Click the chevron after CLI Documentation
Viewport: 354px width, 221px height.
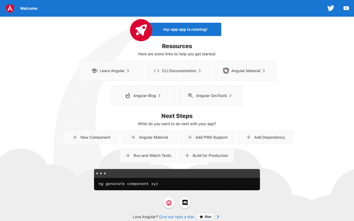(200, 71)
